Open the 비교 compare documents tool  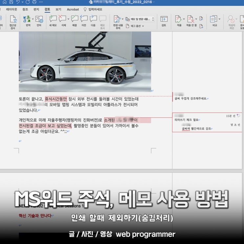[x=213, y=19]
